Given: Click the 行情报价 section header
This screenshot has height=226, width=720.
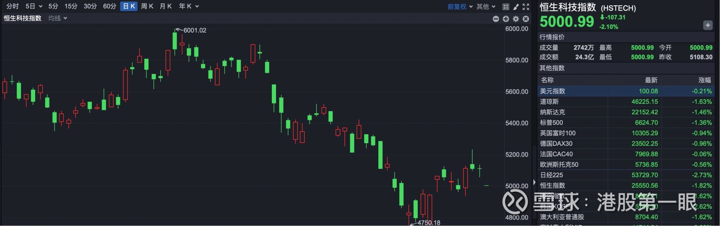Looking at the screenshot, I should [x=552, y=37].
